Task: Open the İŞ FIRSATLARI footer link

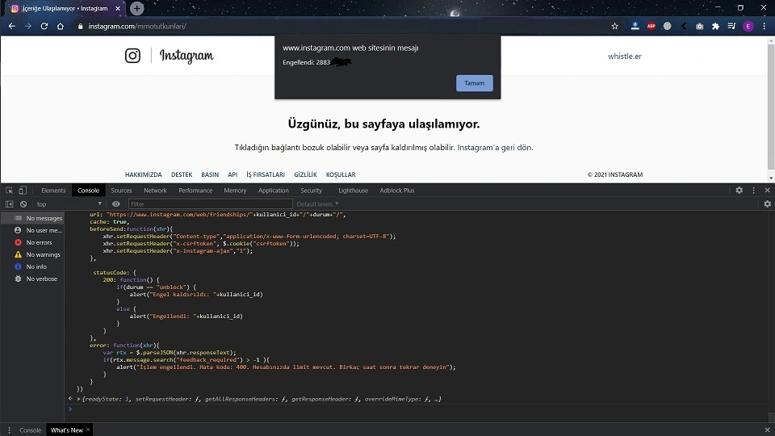Action: click(266, 174)
